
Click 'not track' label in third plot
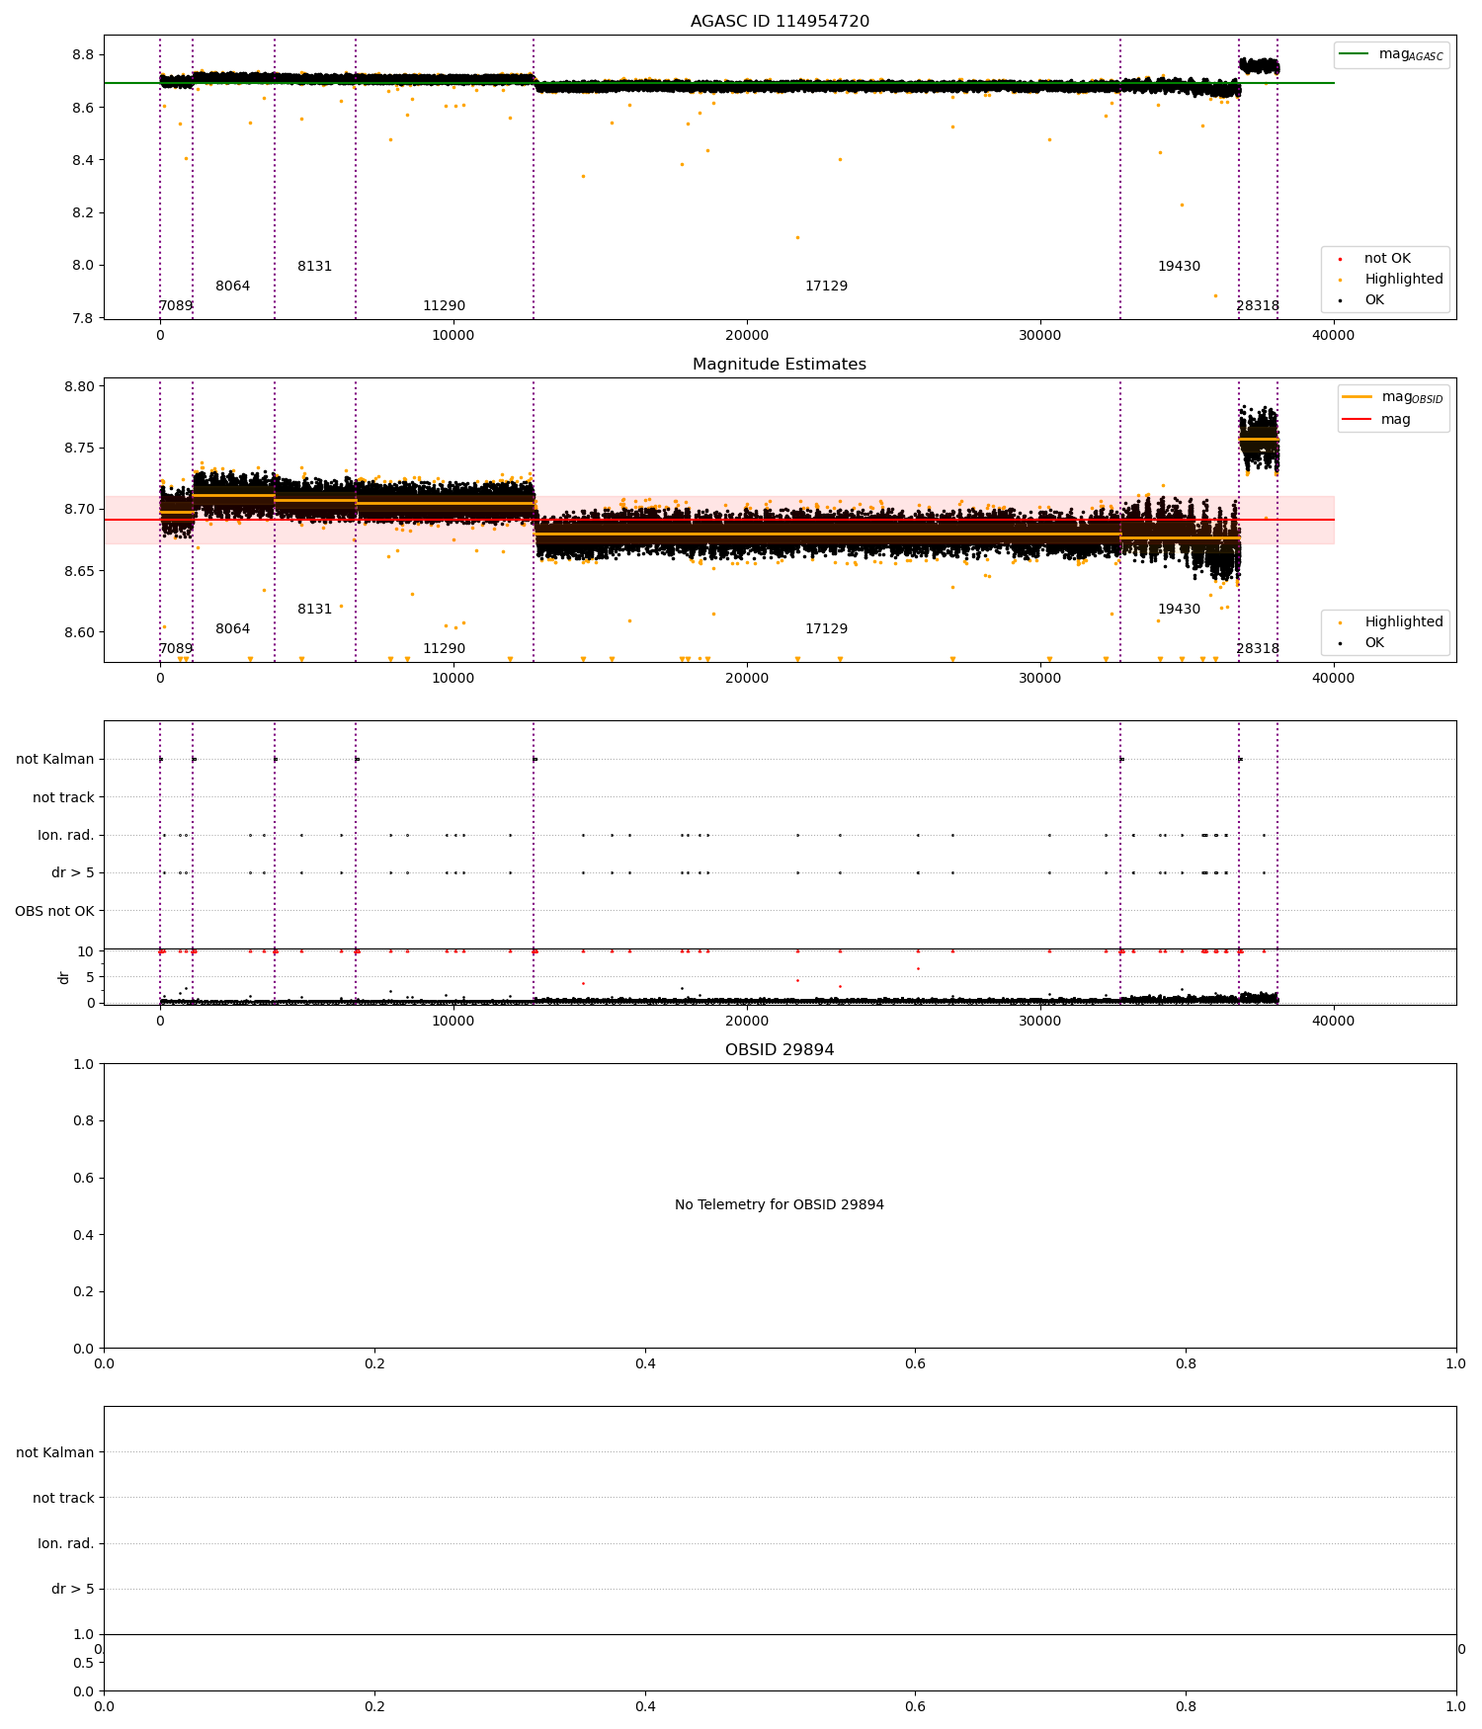coord(63,798)
